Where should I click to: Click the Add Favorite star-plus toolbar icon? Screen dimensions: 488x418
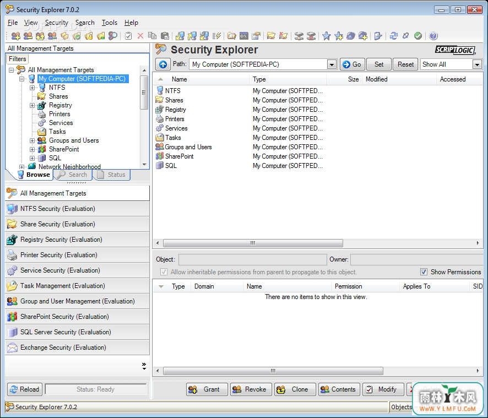pos(339,36)
